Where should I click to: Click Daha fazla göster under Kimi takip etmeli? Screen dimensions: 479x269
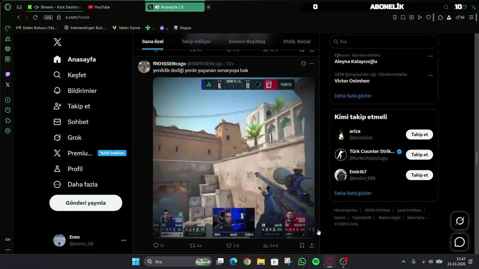click(353, 193)
